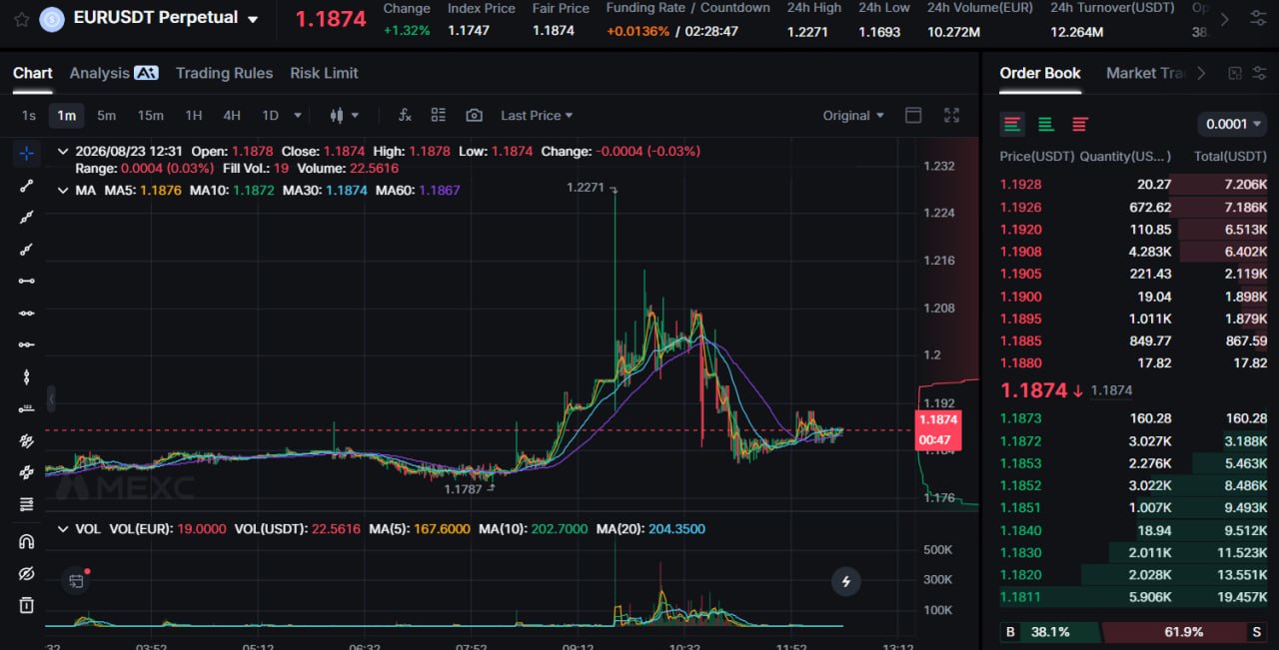Switch chart to the window layout icon
Screen dimensions: 1279x650
pyautogui.click(x=913, y=115)
